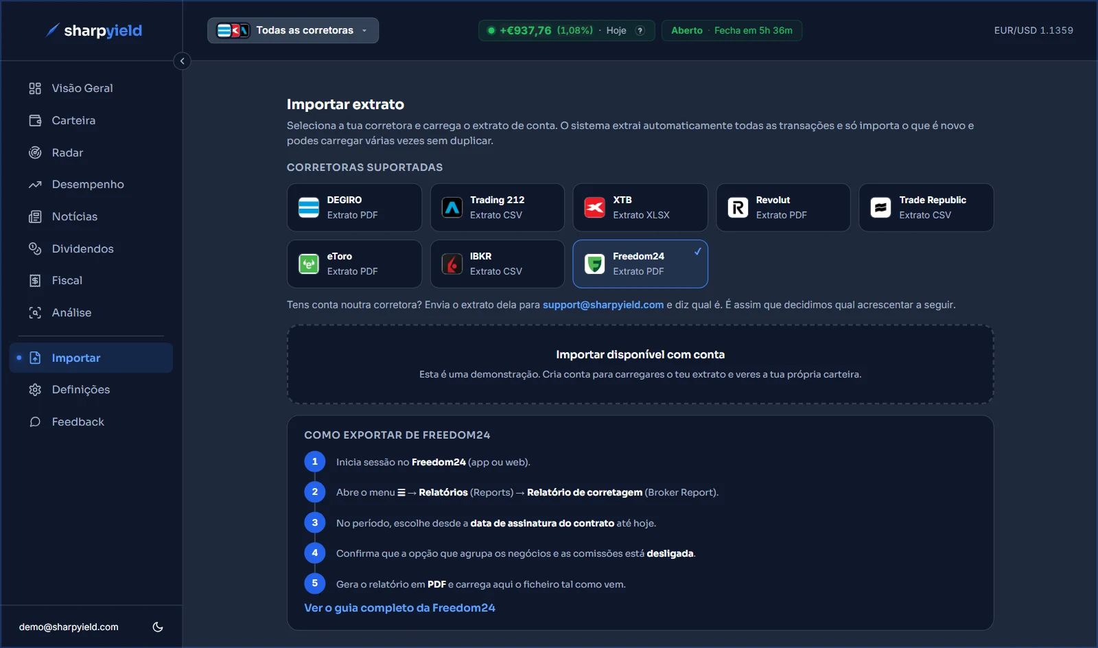Select the Trade Republic broker card

926,207
